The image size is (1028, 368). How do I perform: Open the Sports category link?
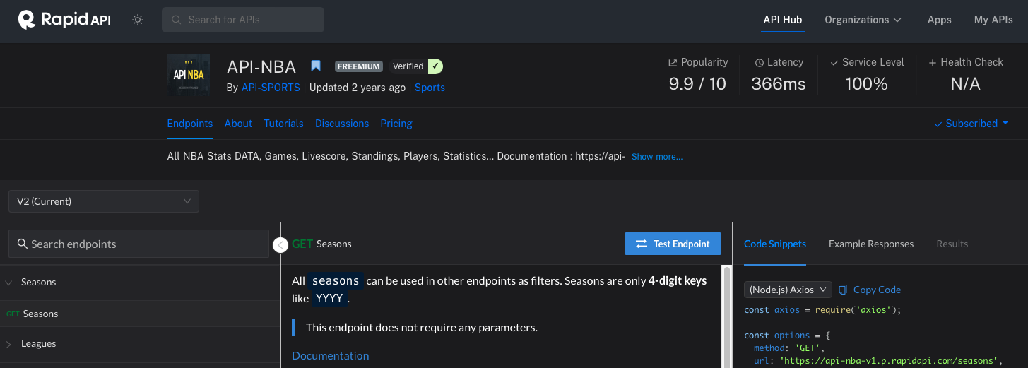pos(430,88)
